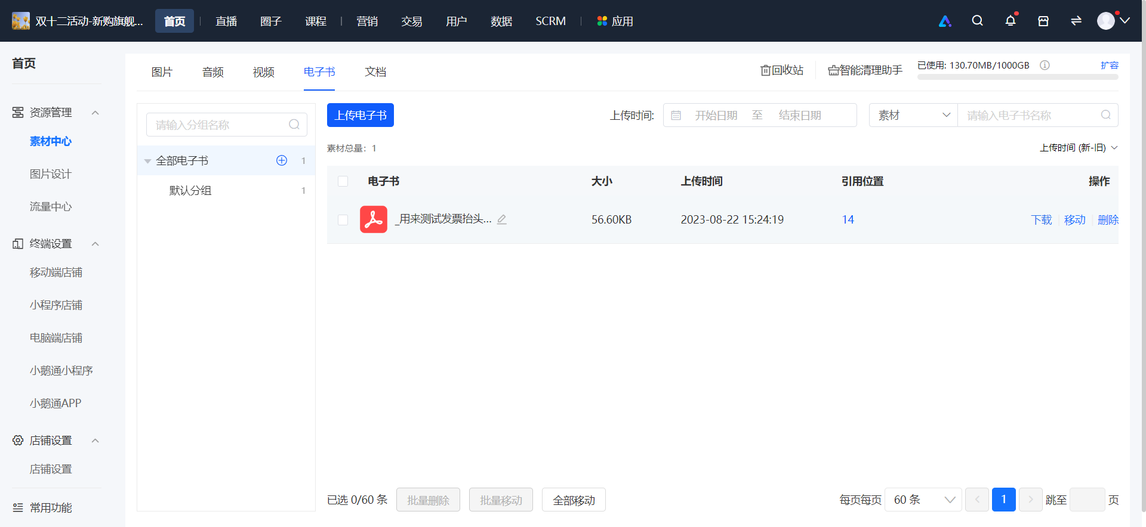The width and height of the screenshot is (1146, 527).
Task: Click the search magnifier in top bar
Action: tap(977, 21)
